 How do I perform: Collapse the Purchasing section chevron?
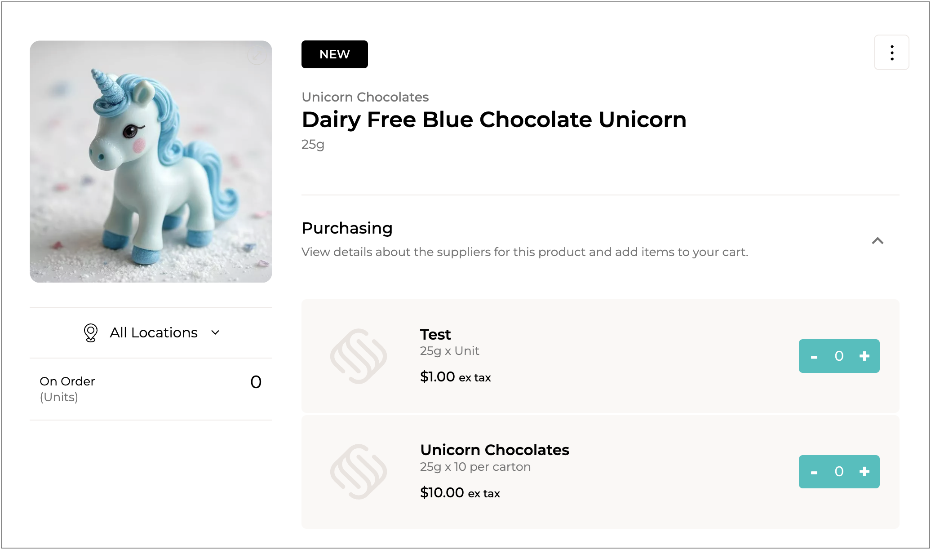pos(878,241)
